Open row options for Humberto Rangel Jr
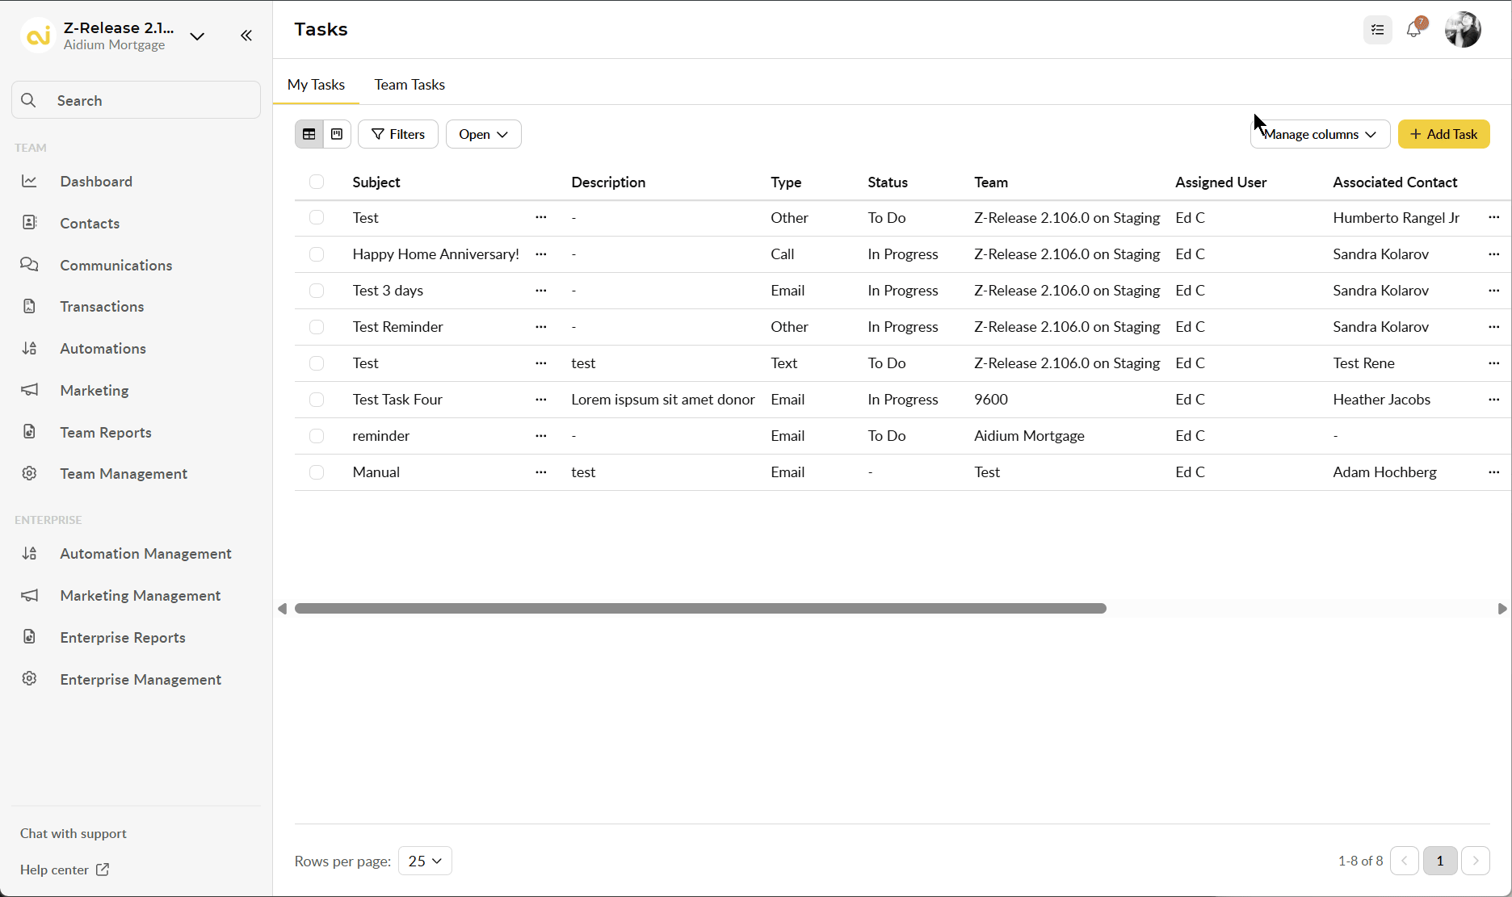1512x897 pixels. coord(1493,217)
